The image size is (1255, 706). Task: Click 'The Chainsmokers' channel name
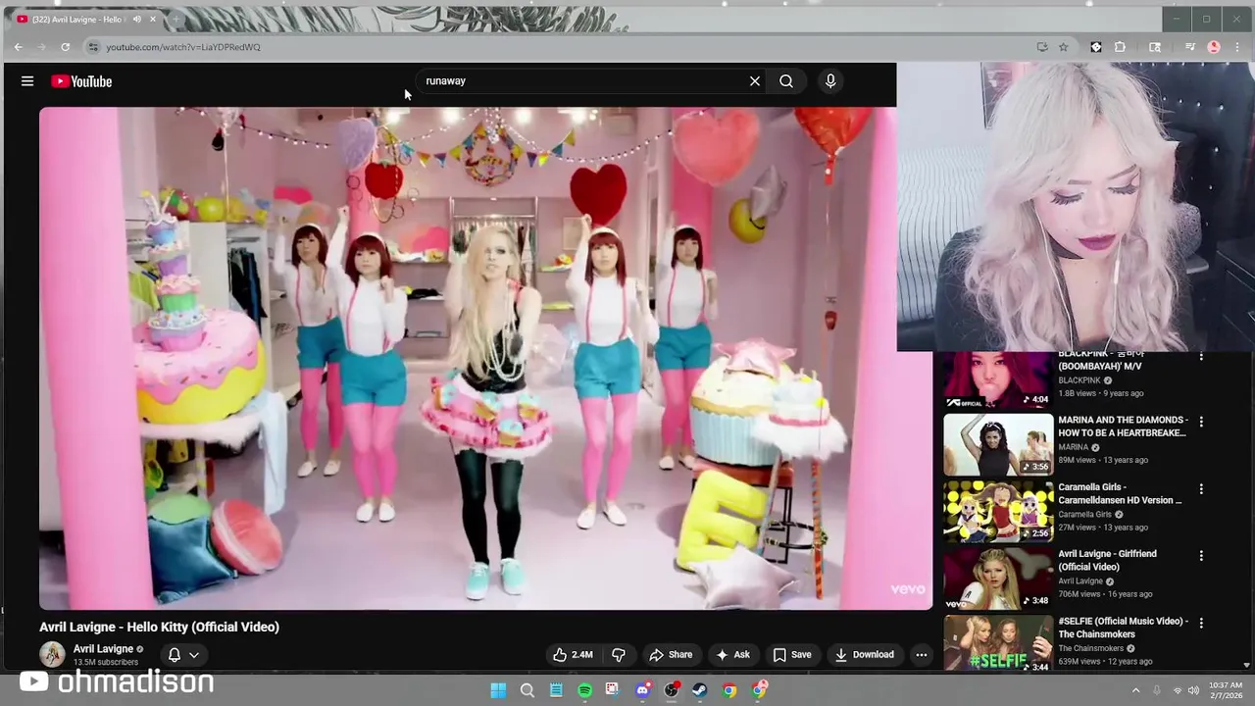pyautogui.click(x=1091, y=648)
